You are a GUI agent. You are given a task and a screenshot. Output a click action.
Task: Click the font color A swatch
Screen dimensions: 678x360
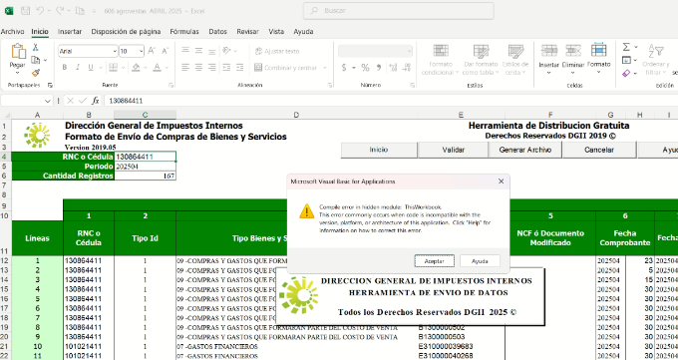[157, 68]
